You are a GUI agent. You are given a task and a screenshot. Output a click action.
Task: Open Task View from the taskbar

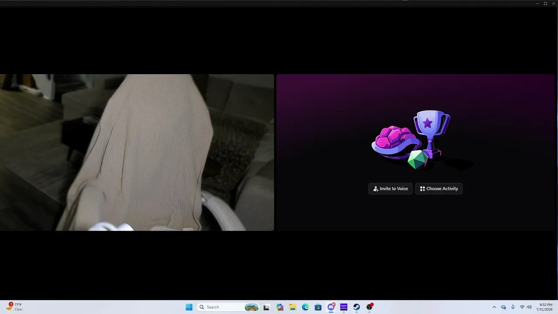266,307
